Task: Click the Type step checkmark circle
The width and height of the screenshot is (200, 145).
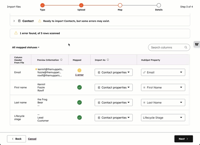Action: point(43,5)
